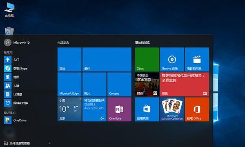The height and width of the screenshot is (147, 245).
Task: Open the 应用商店 store tile
Action: pyautogui.click(x=147, y=109)
